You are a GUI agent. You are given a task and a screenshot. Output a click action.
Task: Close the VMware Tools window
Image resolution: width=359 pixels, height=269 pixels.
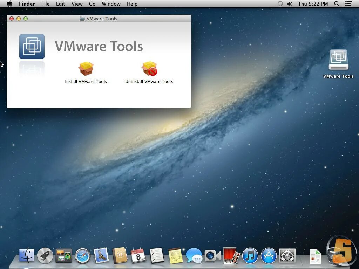tap(12, 19)
